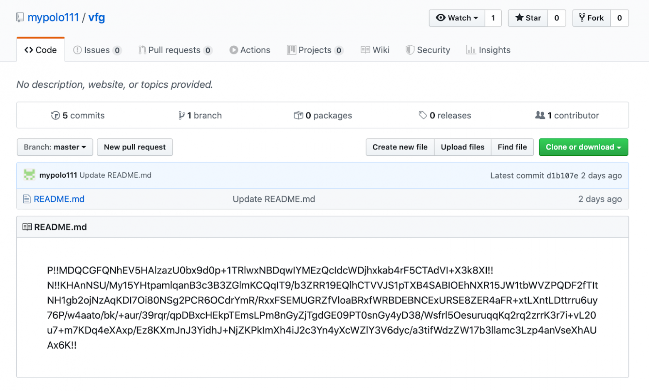Click the branch icon beside 1 branch
This screenshot has width=649, height=391.
181,116
